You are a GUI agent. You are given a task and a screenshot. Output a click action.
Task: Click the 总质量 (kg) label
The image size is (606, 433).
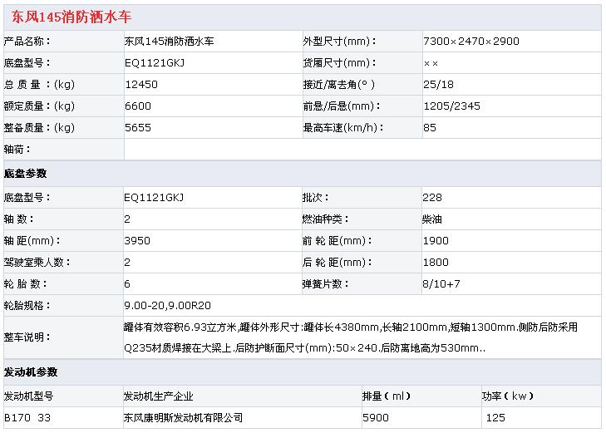click(39, 85)
